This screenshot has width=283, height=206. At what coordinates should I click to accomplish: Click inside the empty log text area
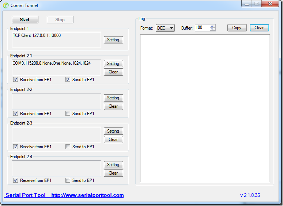click(205, 108)
